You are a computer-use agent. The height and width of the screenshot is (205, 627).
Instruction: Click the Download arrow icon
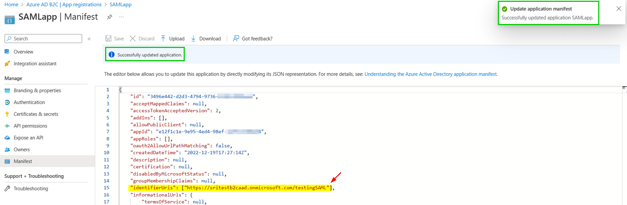pos(193,39)
